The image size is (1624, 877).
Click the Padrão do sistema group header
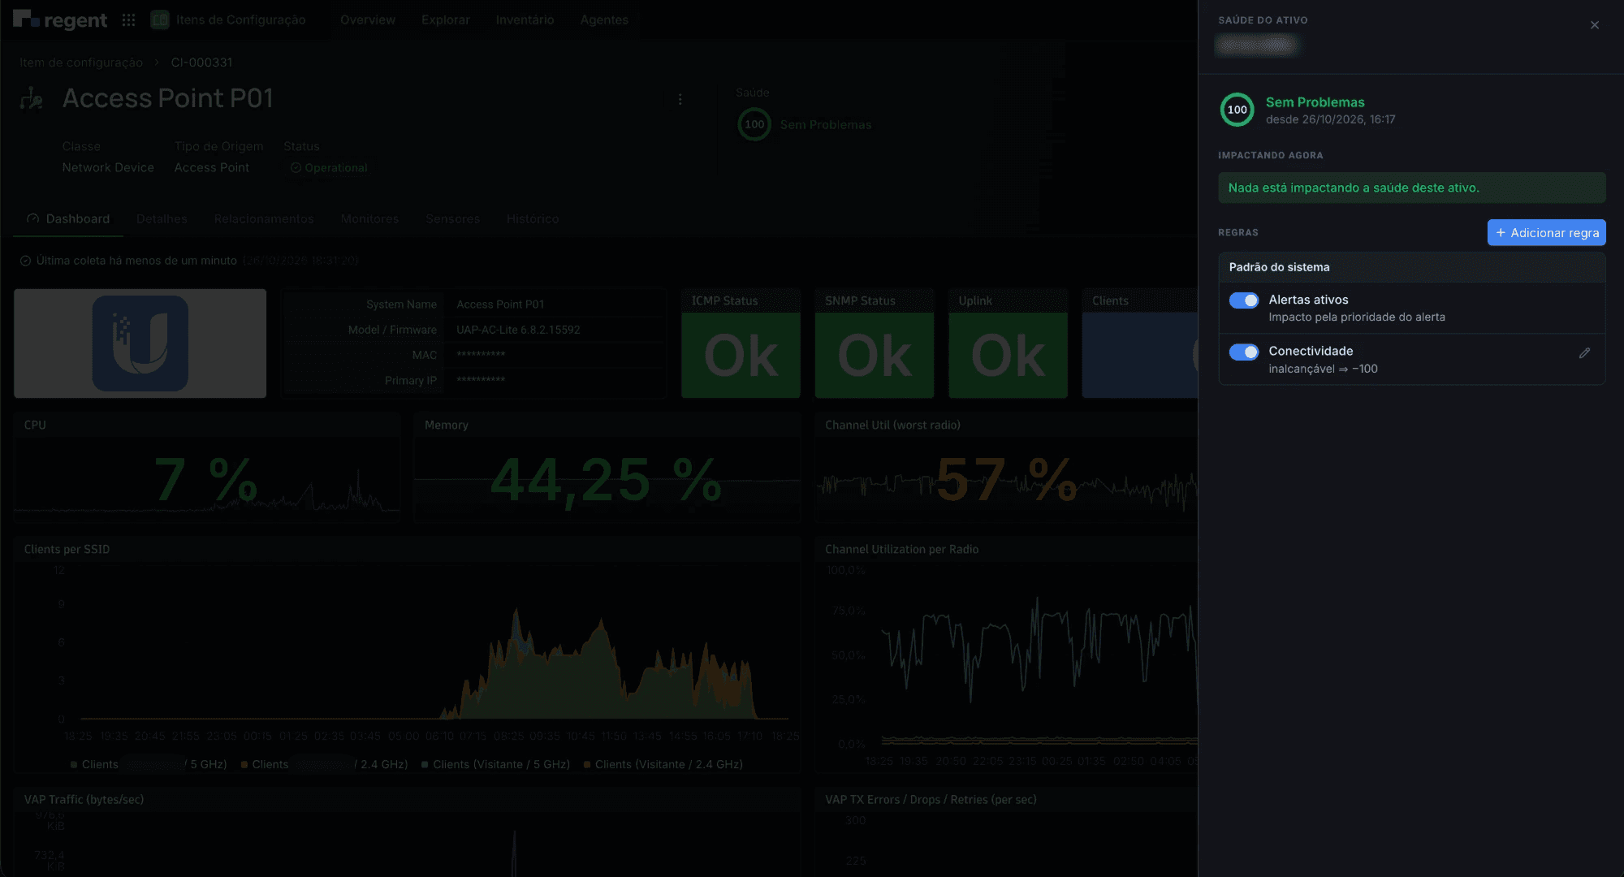(x=1411, y=267)
